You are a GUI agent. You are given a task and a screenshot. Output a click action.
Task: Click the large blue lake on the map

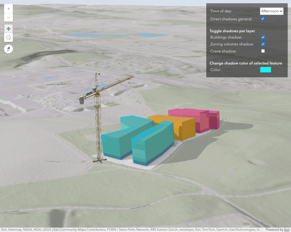(85, 35)
